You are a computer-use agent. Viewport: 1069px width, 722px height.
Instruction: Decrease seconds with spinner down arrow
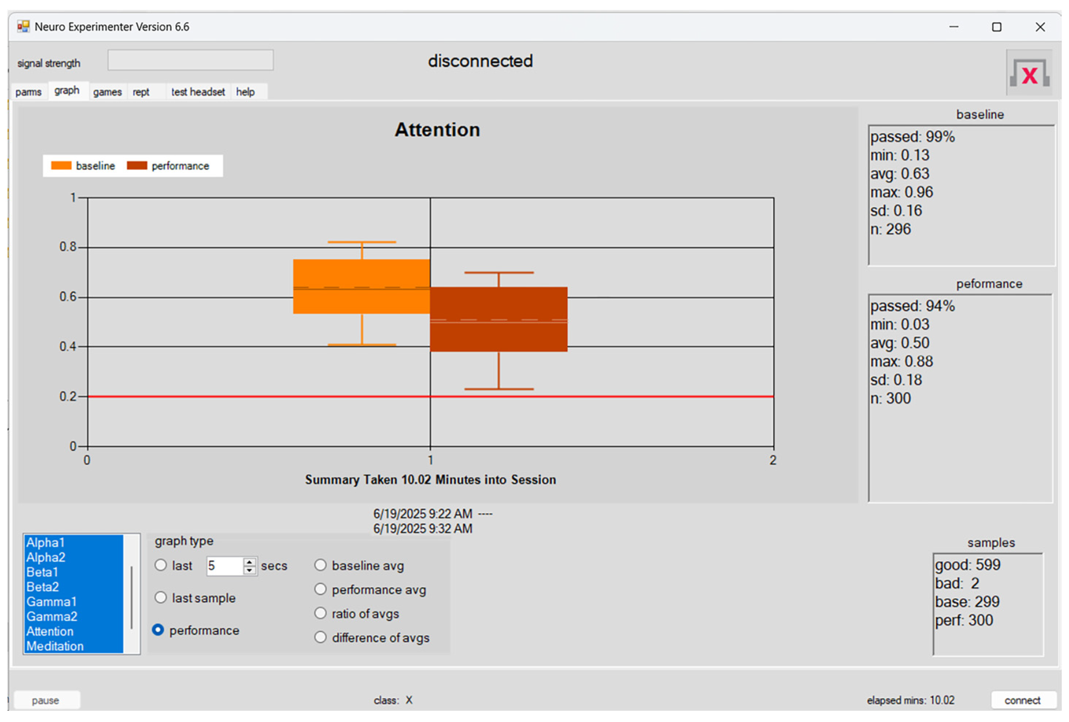point(249,570)
